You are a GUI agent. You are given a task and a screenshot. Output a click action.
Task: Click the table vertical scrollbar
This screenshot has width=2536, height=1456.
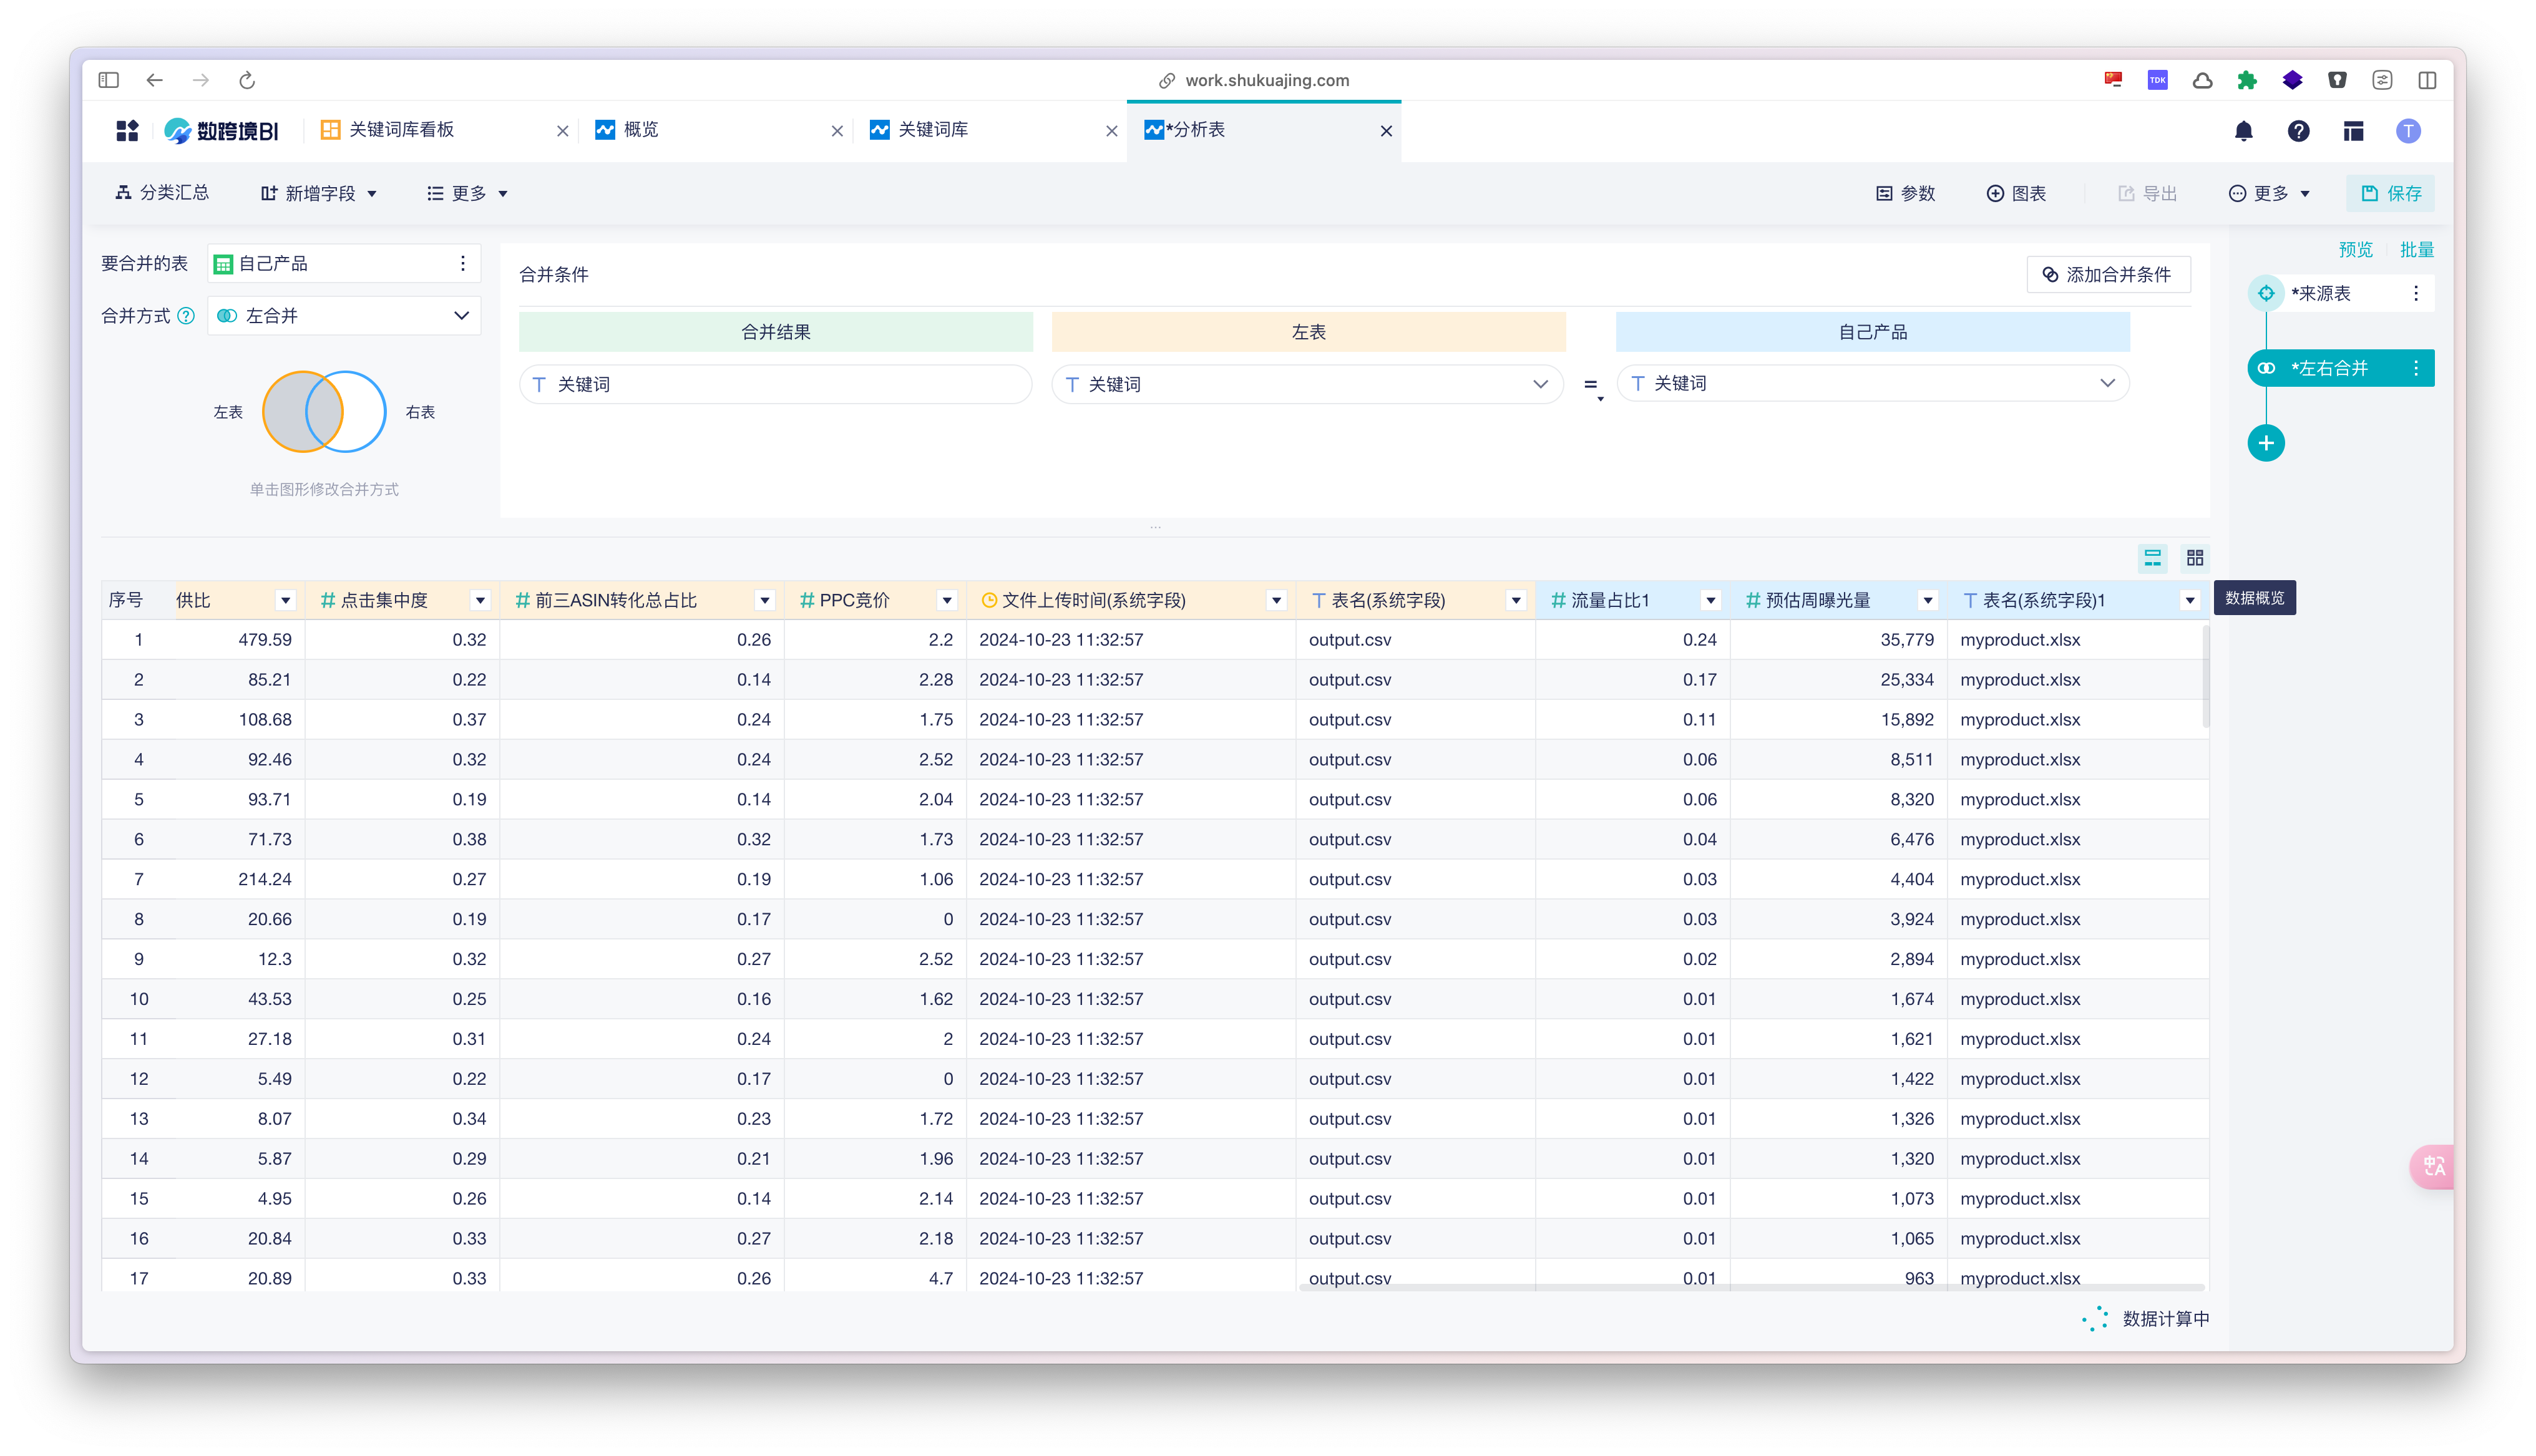tap(2205, 678)
